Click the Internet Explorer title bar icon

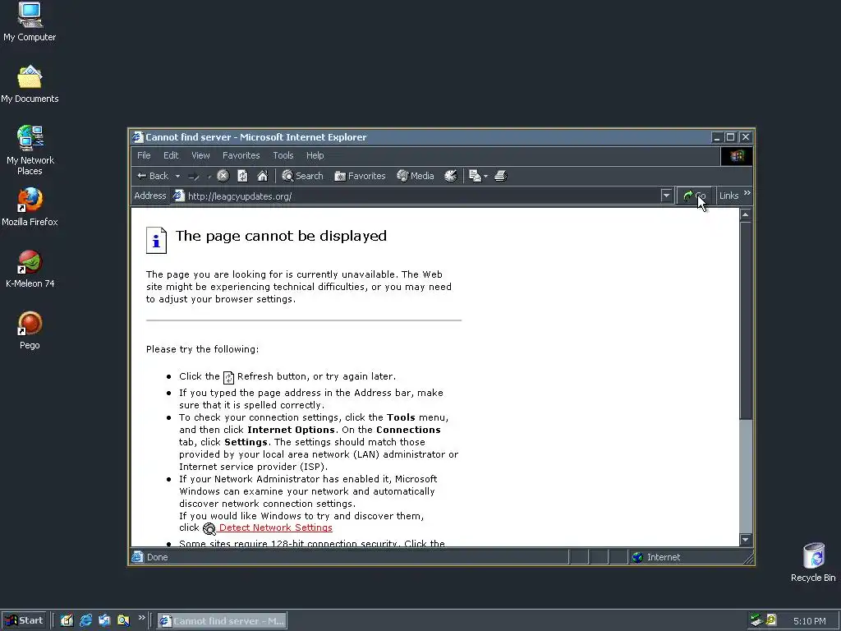138,137
